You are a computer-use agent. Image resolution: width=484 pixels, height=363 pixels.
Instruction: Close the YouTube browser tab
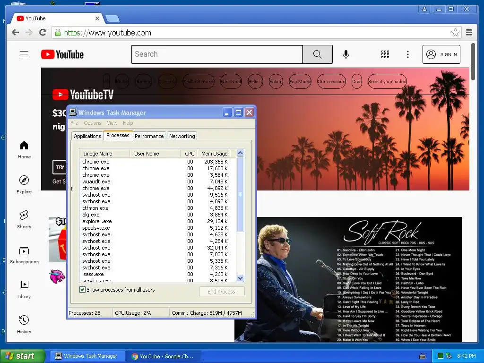[97, 18]
